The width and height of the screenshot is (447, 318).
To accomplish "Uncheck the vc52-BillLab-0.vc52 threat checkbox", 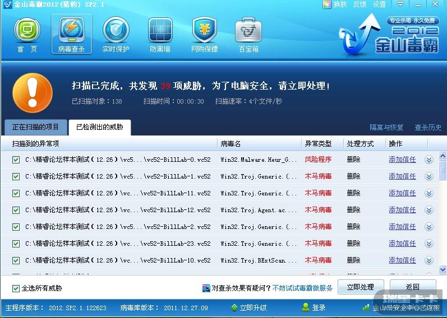I will click(x=16, y=160).
